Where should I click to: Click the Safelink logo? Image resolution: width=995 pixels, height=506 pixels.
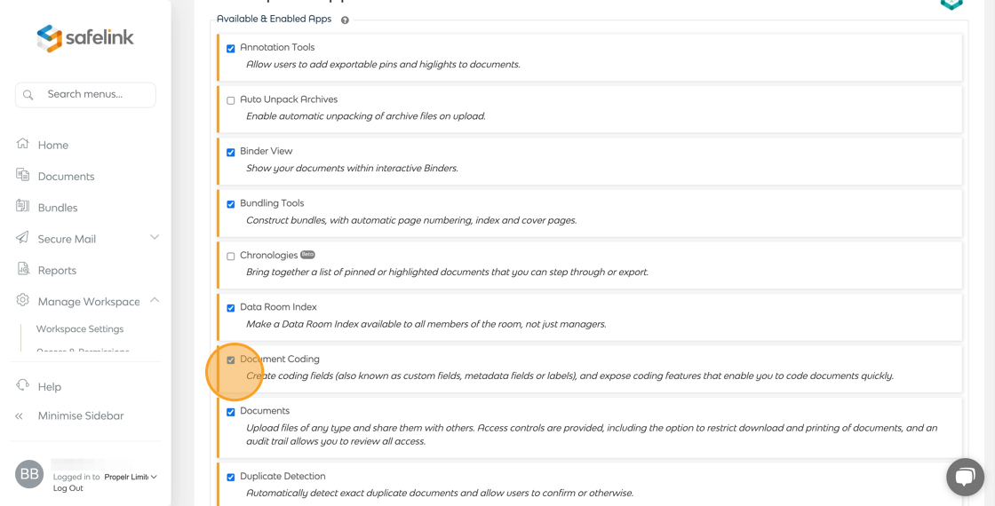[x=85, y=38]
